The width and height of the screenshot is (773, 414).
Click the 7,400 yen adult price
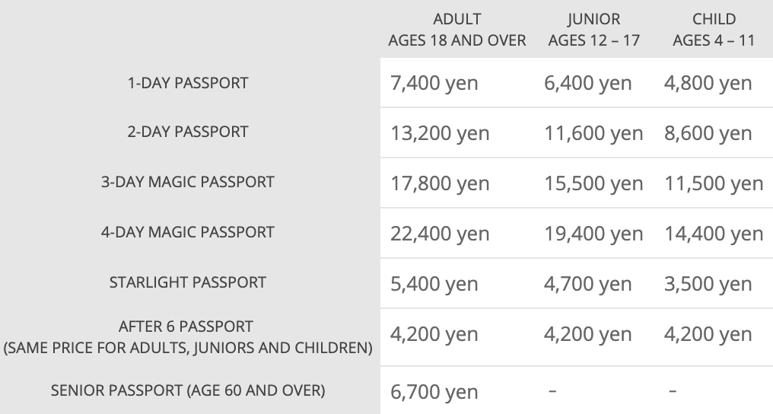(x=434, y=83)
